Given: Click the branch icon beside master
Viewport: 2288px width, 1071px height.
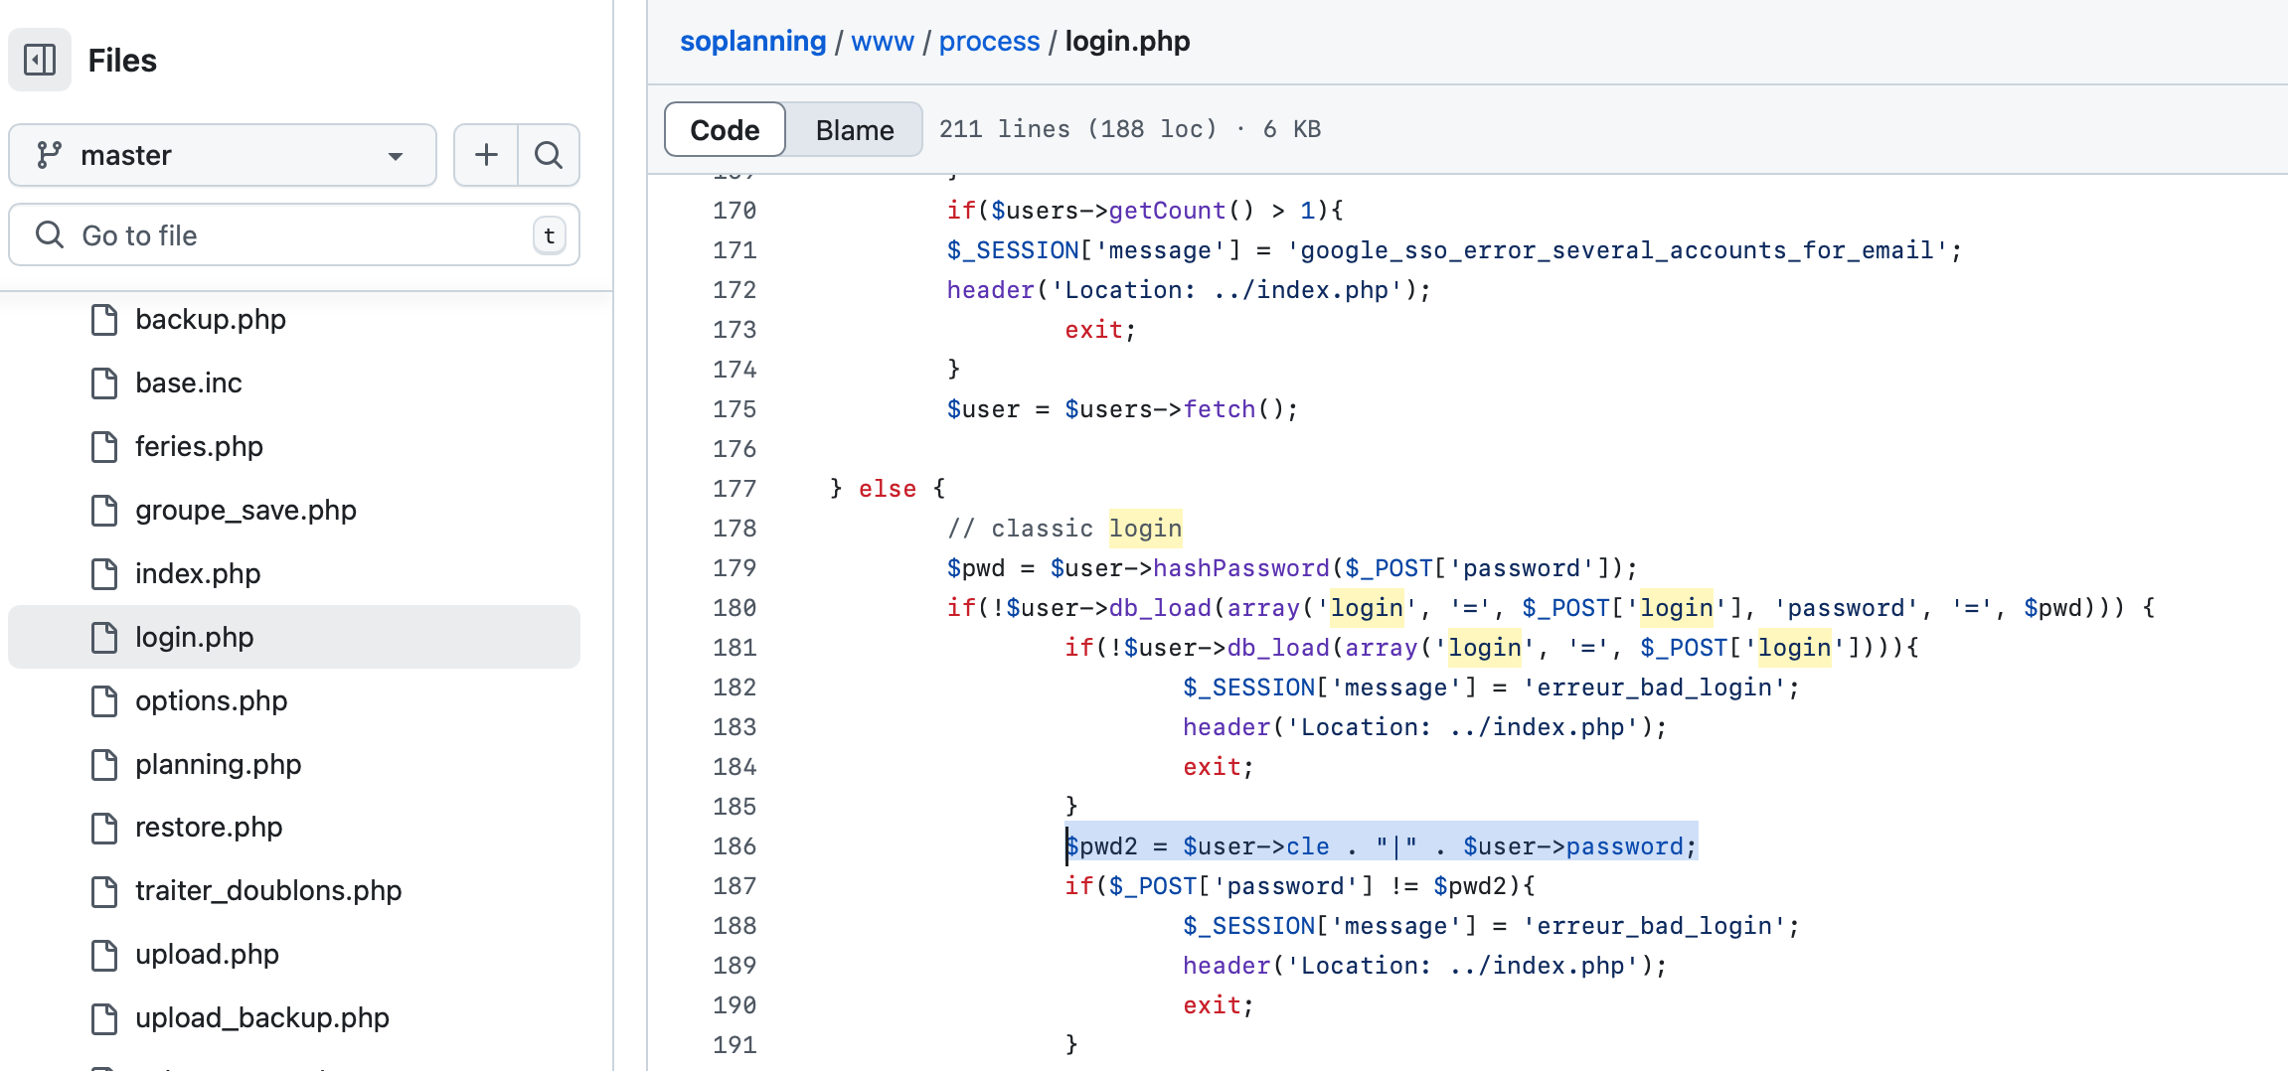Looking at the screenshot, I should coord(49,155).
